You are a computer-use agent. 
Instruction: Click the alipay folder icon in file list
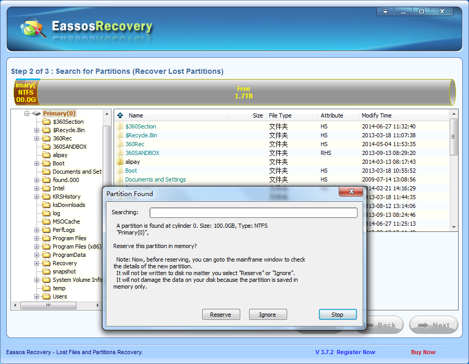point(120,162)
